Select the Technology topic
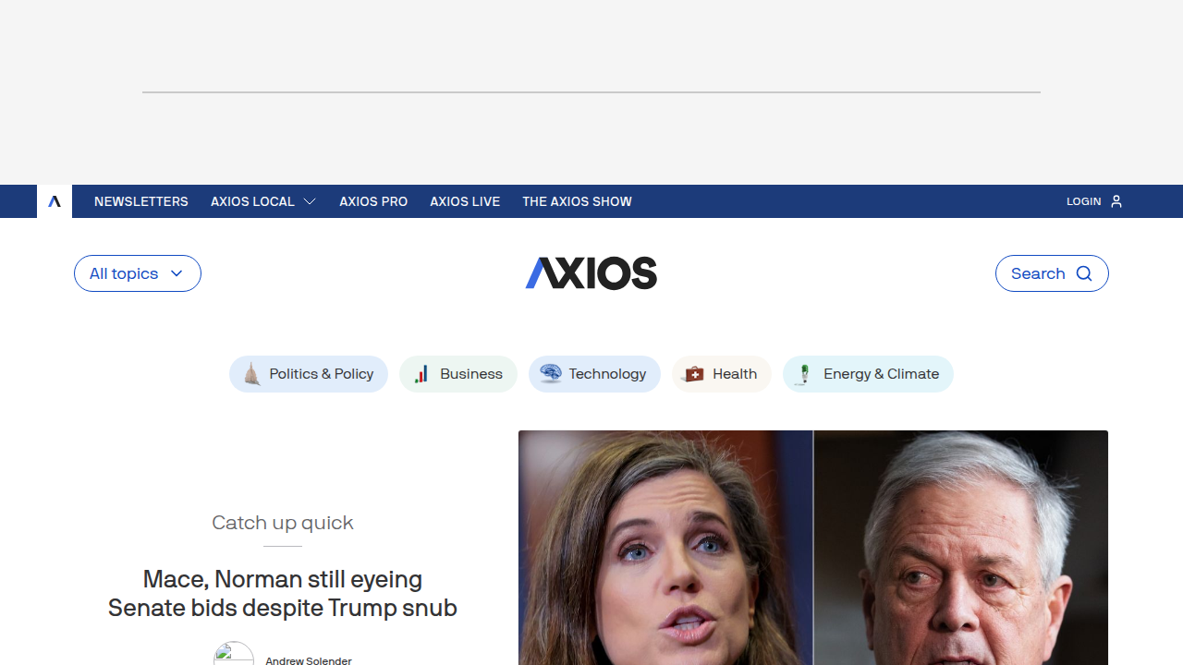The image size is (1183, 665). (594, 374)
